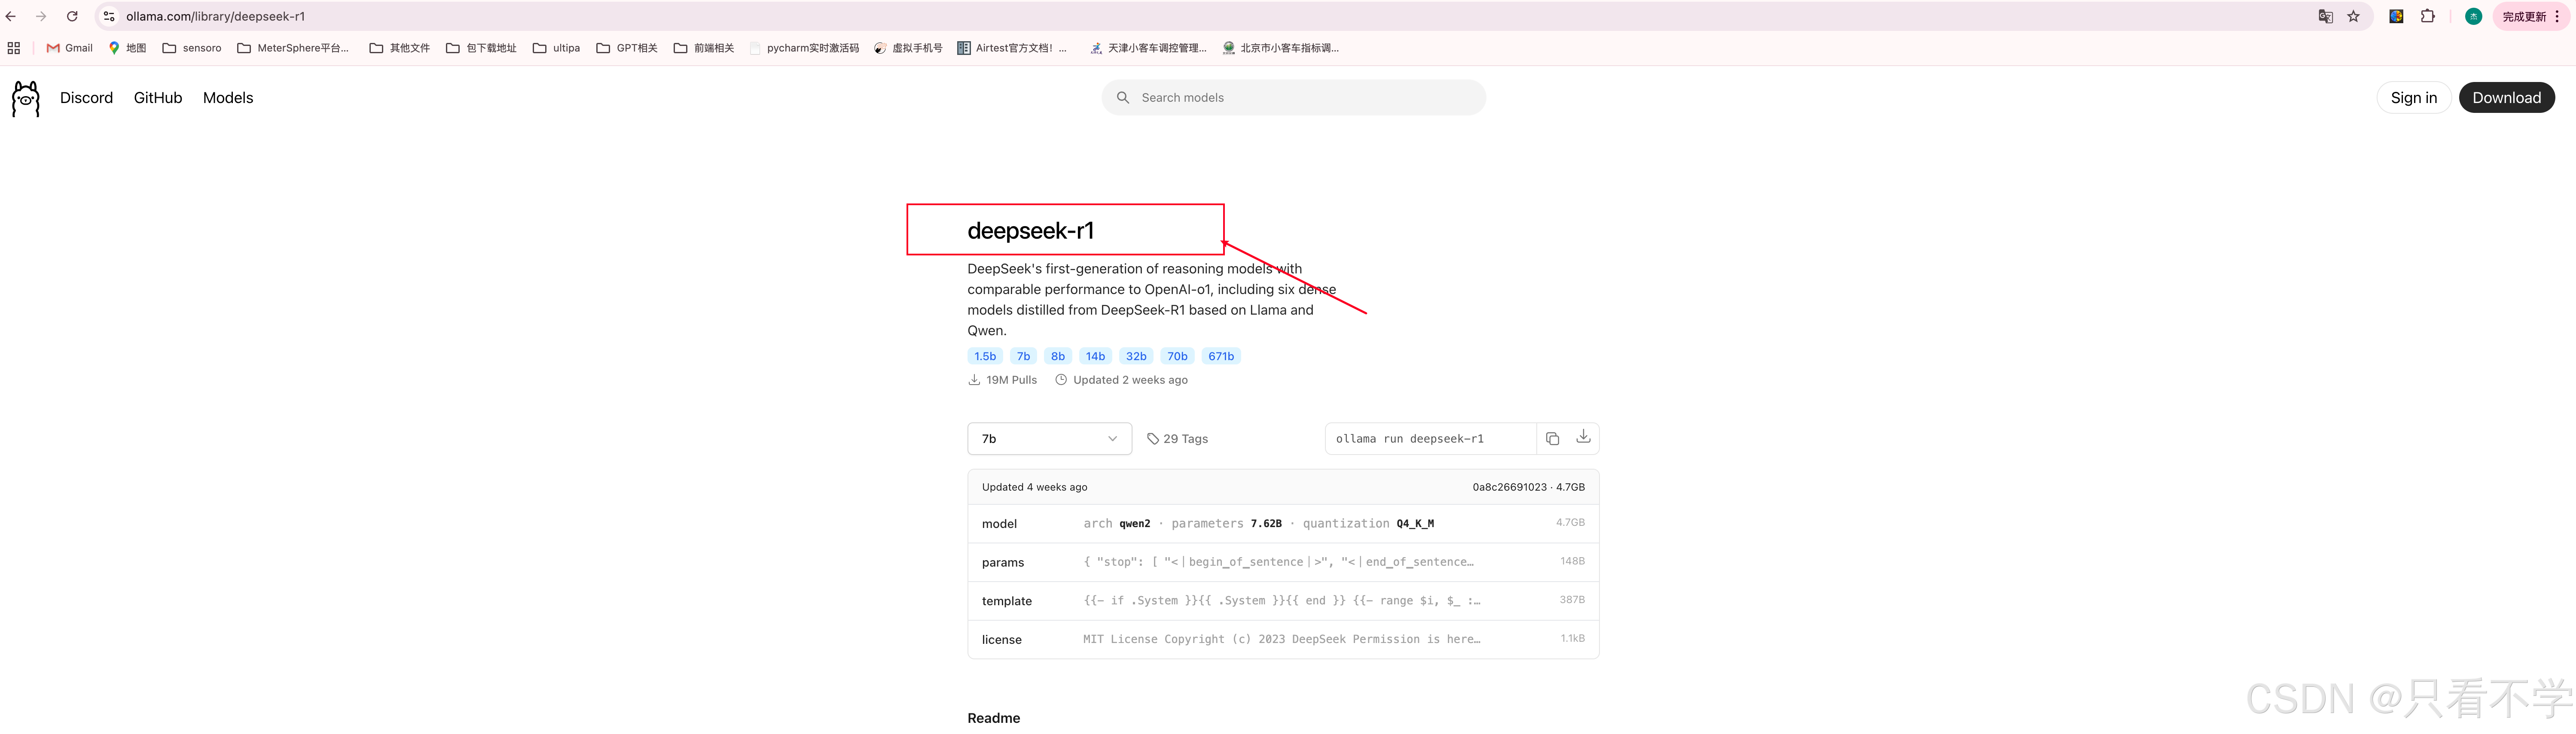Open the 29 Tags link

1177,438
